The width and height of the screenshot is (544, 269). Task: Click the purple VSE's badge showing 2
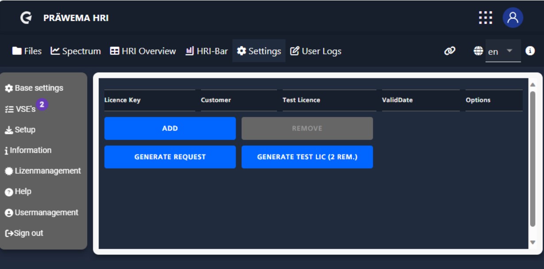point(42,104)
